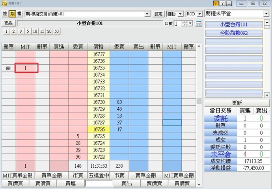
Task: Click the list icon in title bar
Action: point(229,4)
